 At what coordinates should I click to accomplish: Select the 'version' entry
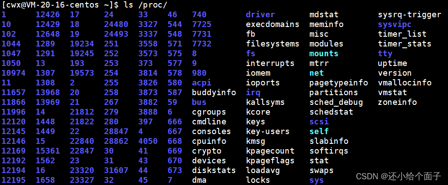pyautogui.click(x=395, y=73)
